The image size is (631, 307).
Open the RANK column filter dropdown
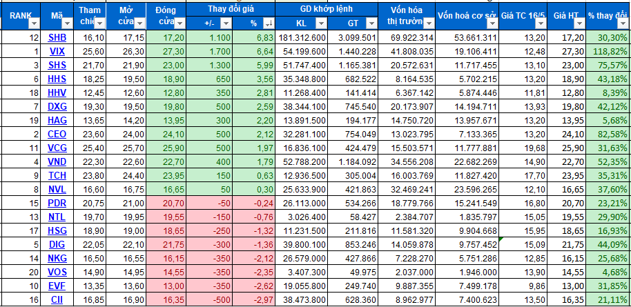[x=34, y=24]
